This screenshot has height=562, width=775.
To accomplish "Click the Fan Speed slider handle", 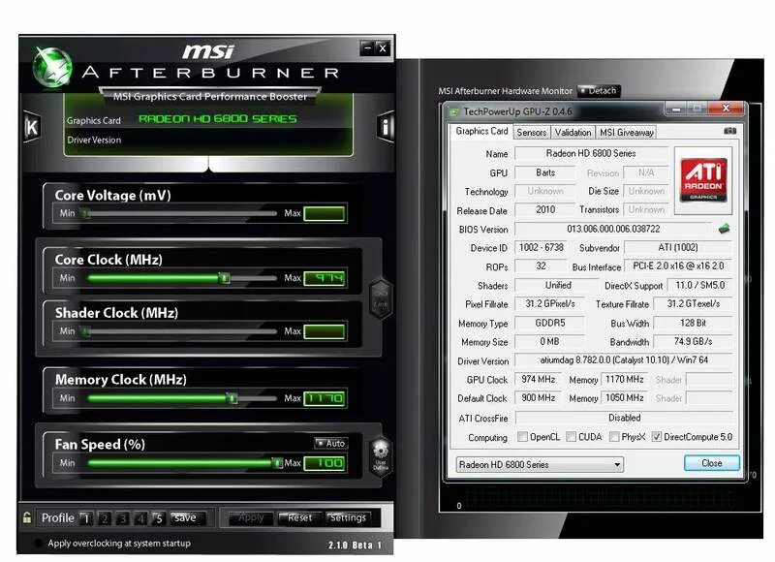I will tap(277, 463).
